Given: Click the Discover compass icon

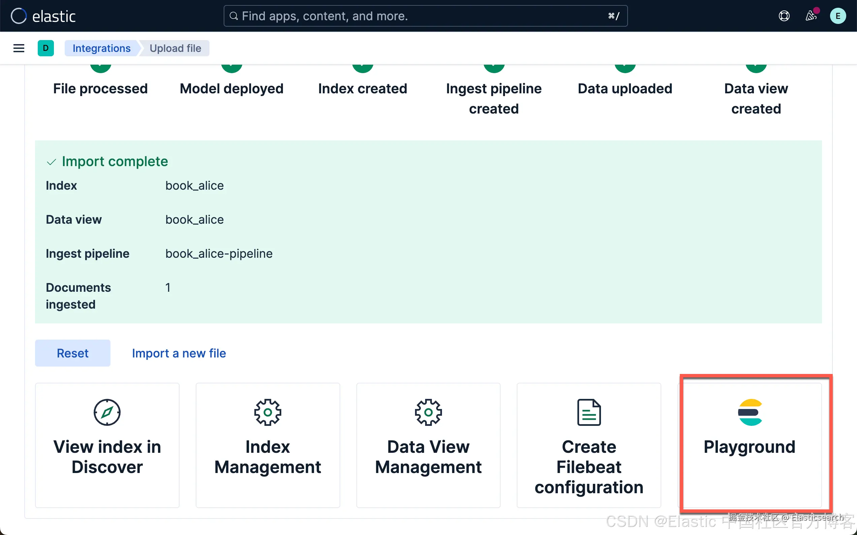Looking at the screenshot, I should (x=107, y=412).
